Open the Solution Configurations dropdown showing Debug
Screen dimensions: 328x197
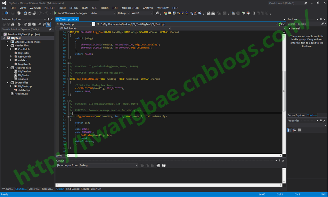click(123, 13)
